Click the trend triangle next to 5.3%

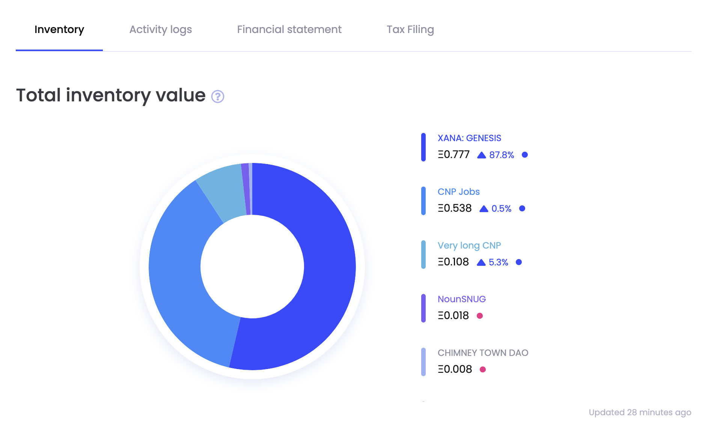coord(481,262)
